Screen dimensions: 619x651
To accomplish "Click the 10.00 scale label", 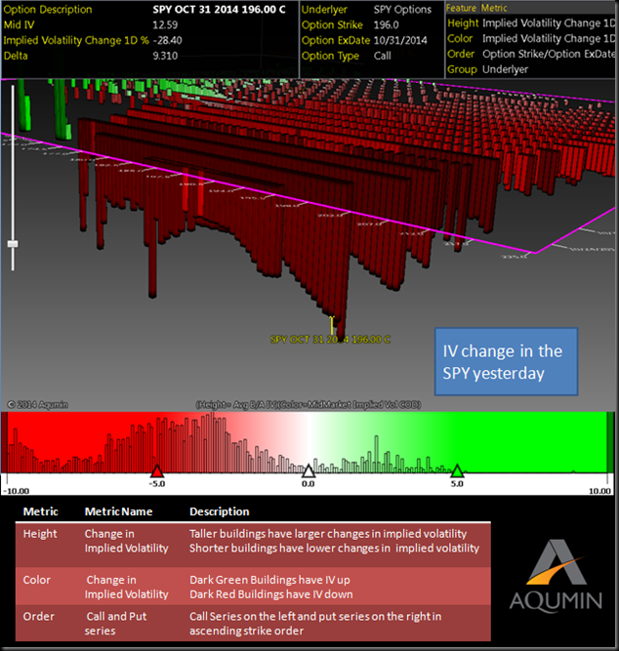I will click(599, 491).
